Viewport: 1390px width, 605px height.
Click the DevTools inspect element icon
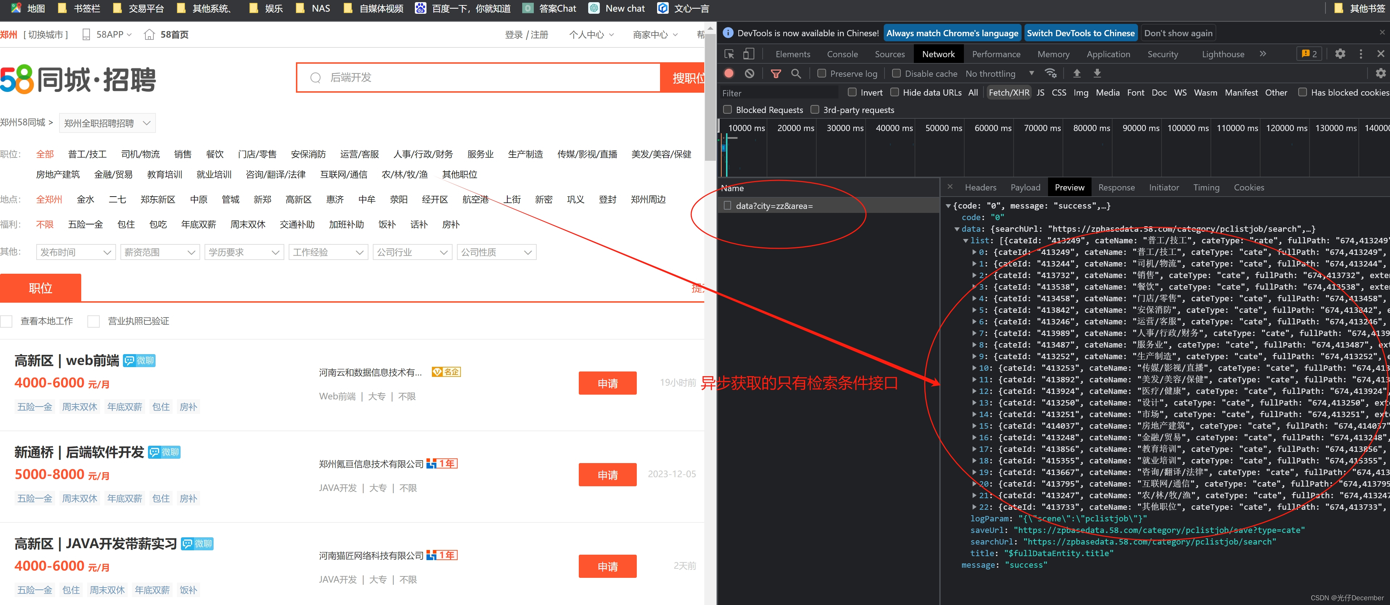click(729, 54)
